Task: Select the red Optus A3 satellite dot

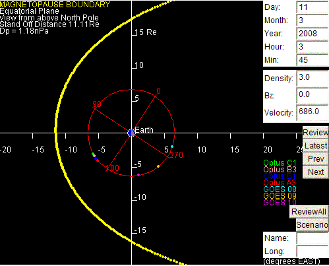Action: coord(98,160)
